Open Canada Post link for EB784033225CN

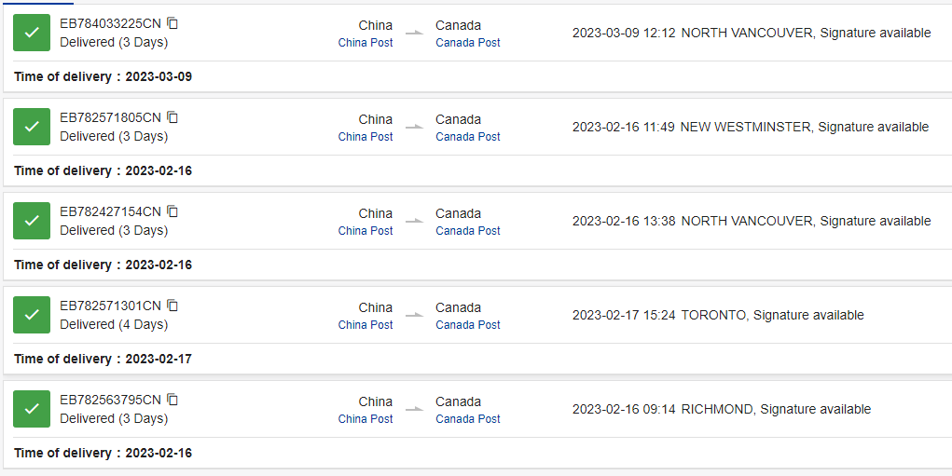468,43
